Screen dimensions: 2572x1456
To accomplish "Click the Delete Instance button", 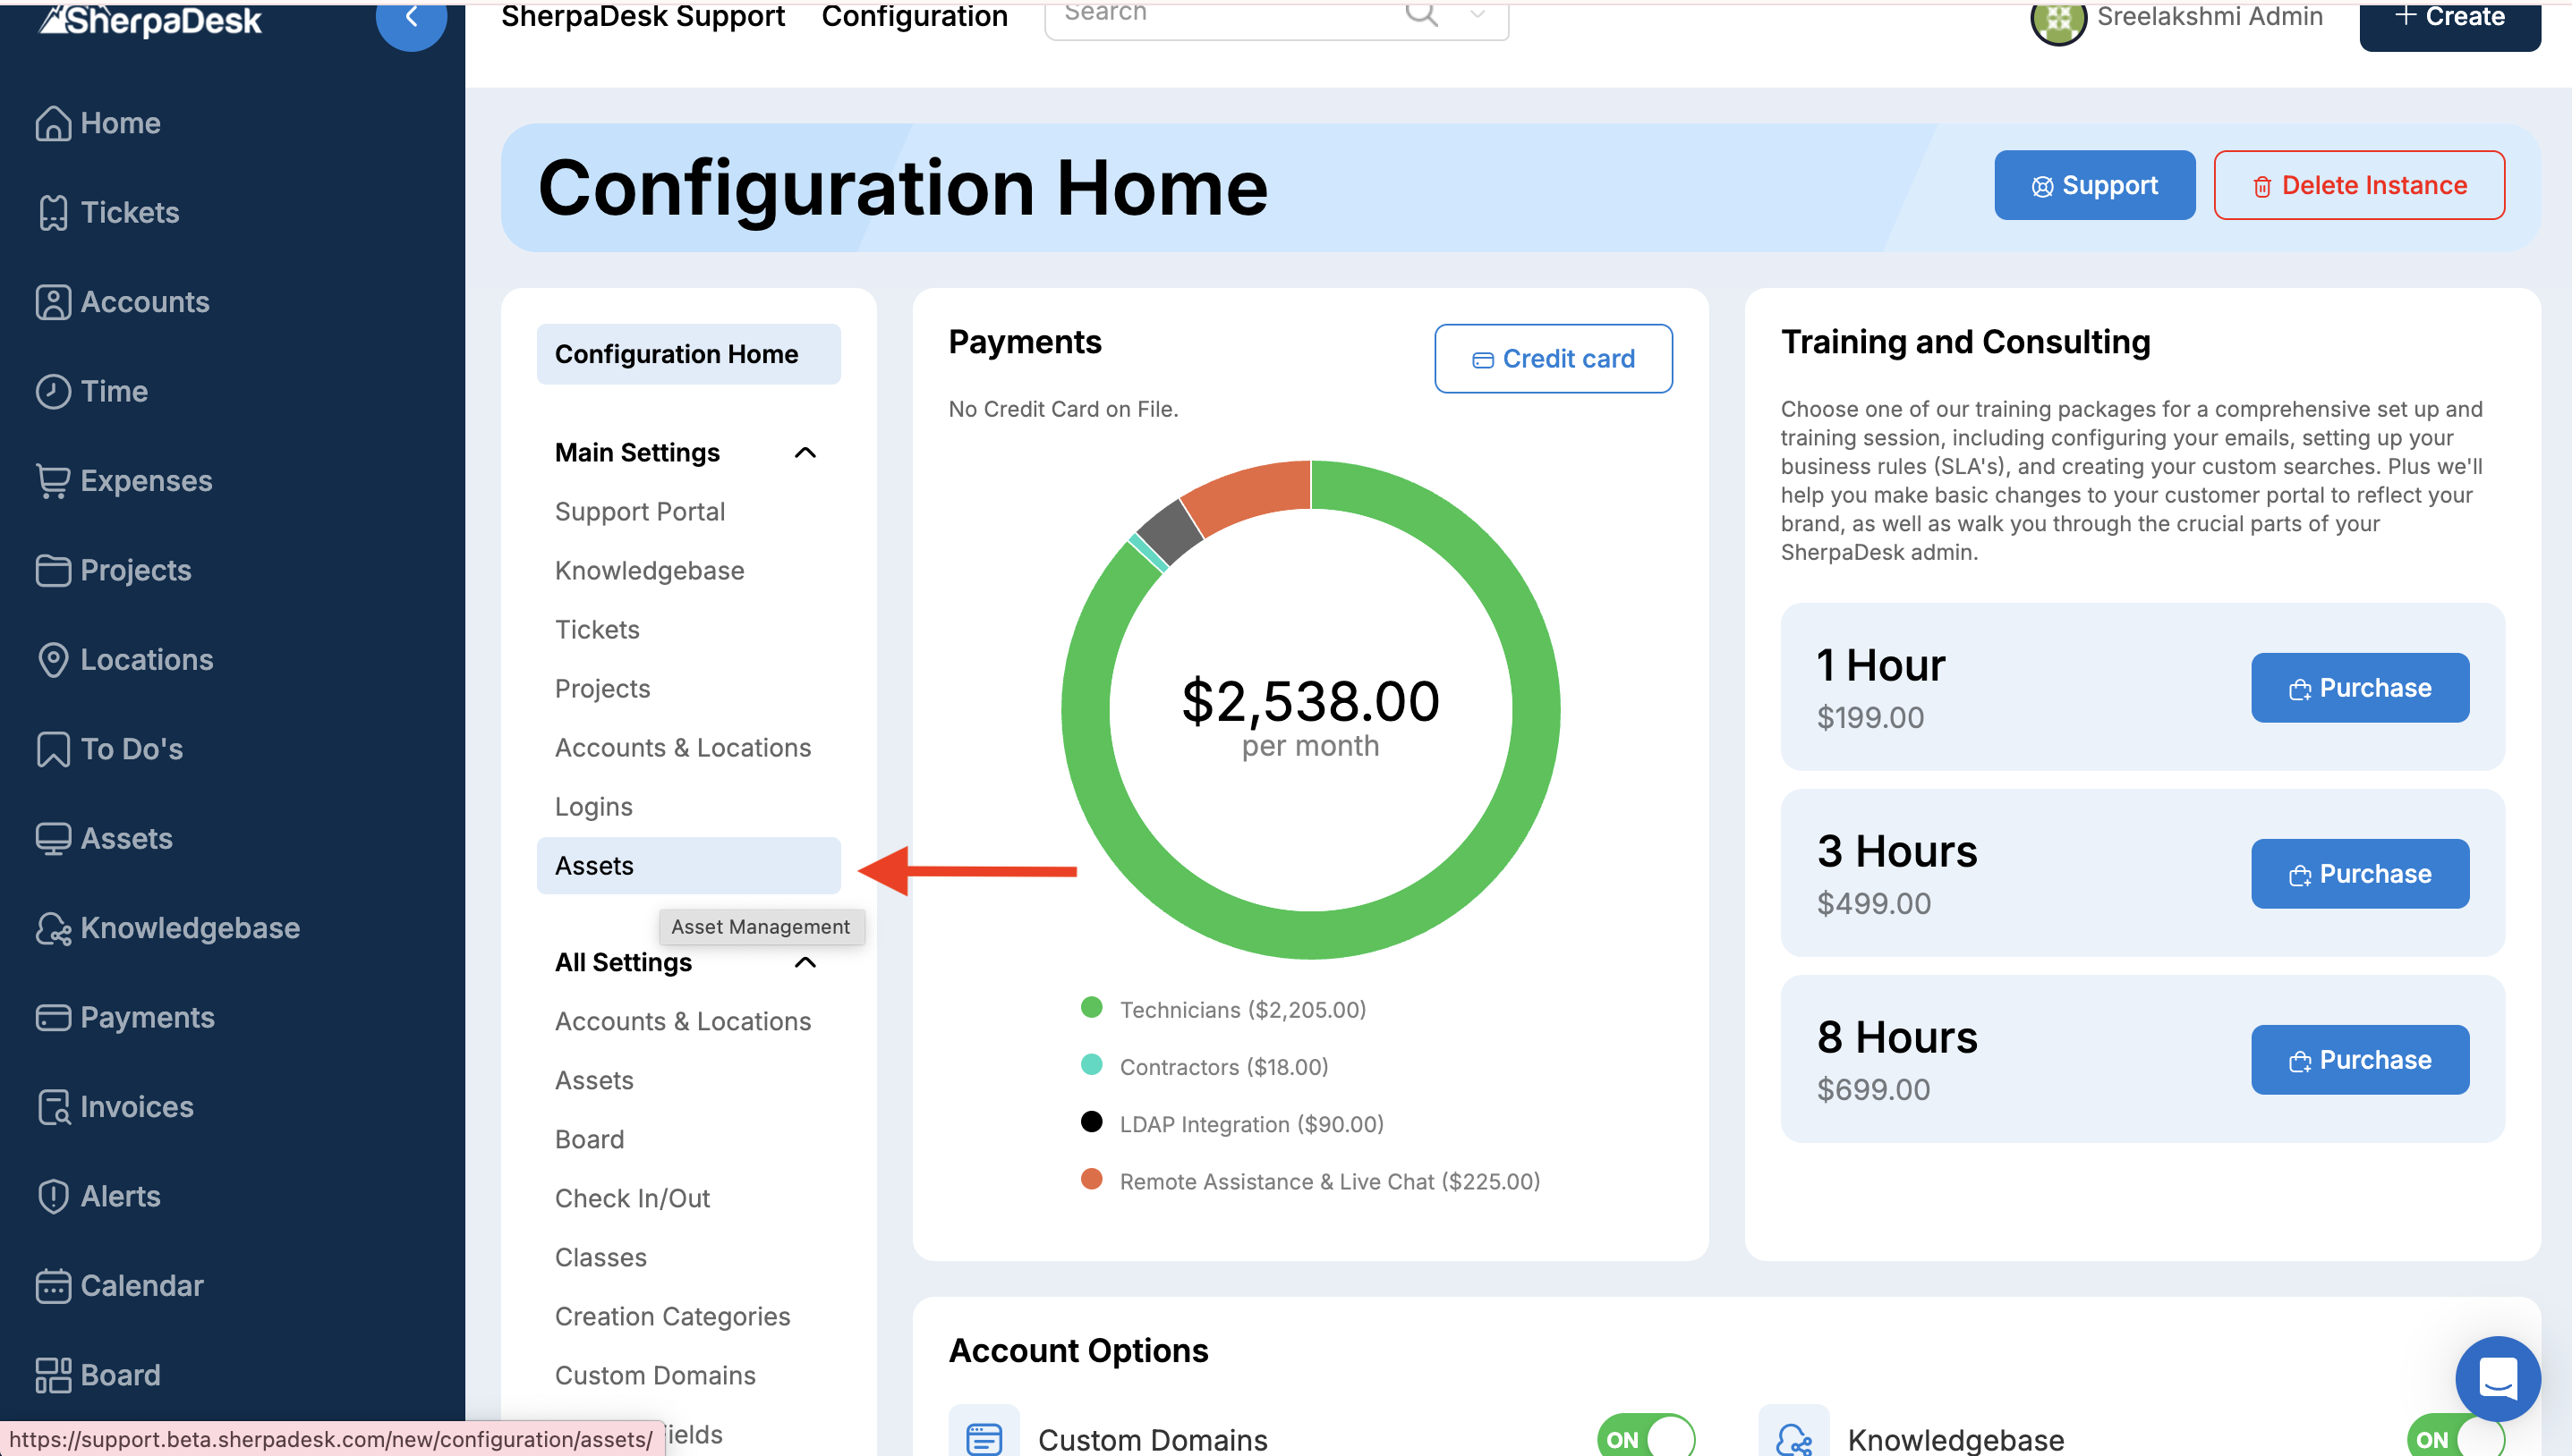I will pyautogui.click(x=2358, y=185).
